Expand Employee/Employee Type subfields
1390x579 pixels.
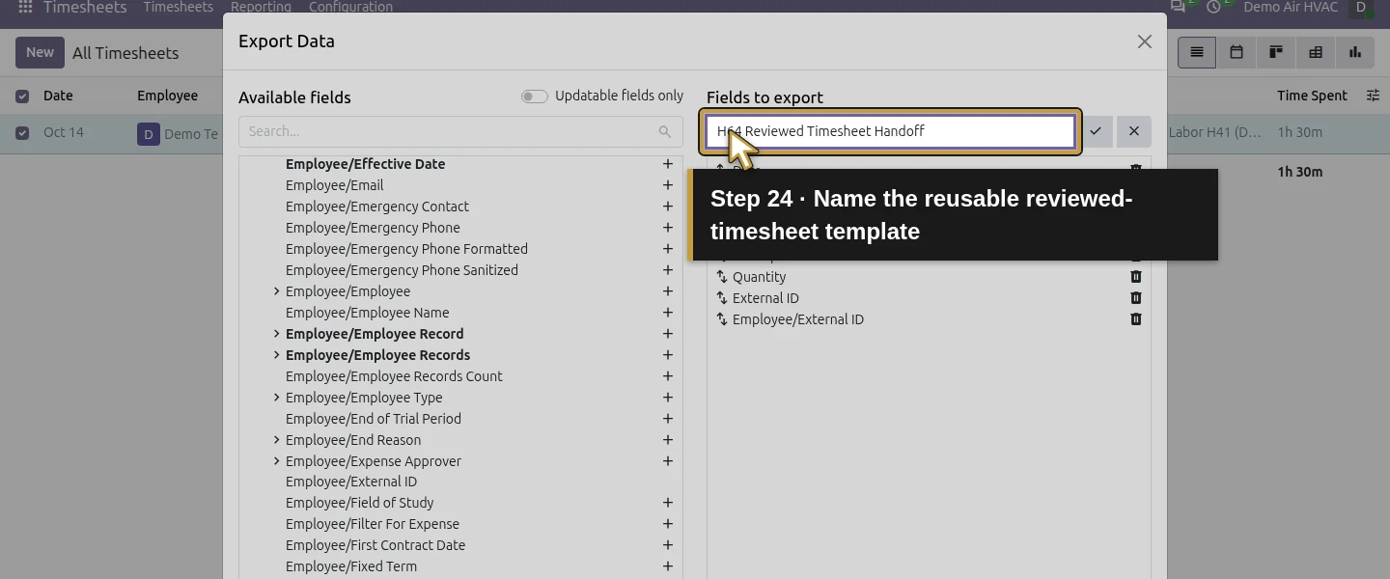(x=276, y=398)
